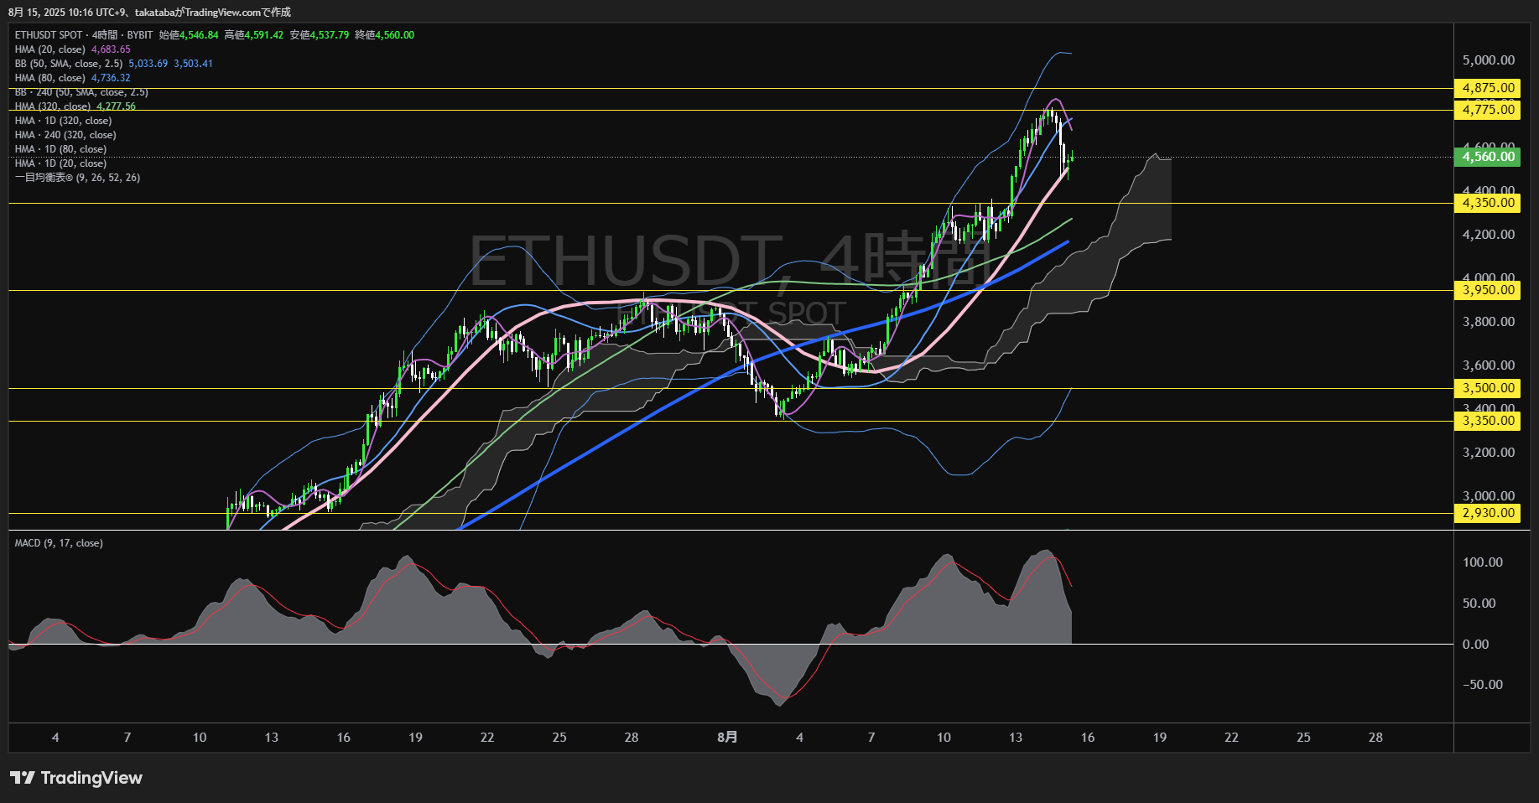Click the close value 終値4,560.00
1539x803 pixels.
point(385,35)
